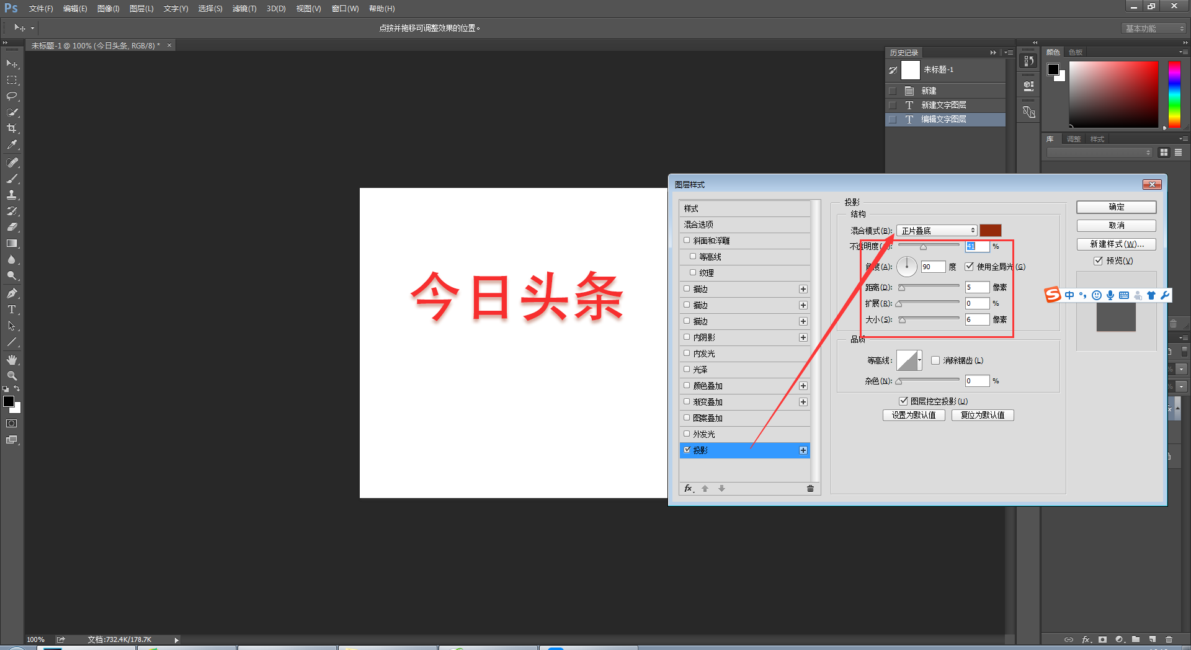Select the Gradient tool
Image resolution: width=1191 pixels, height=650 pixels.
12,243
